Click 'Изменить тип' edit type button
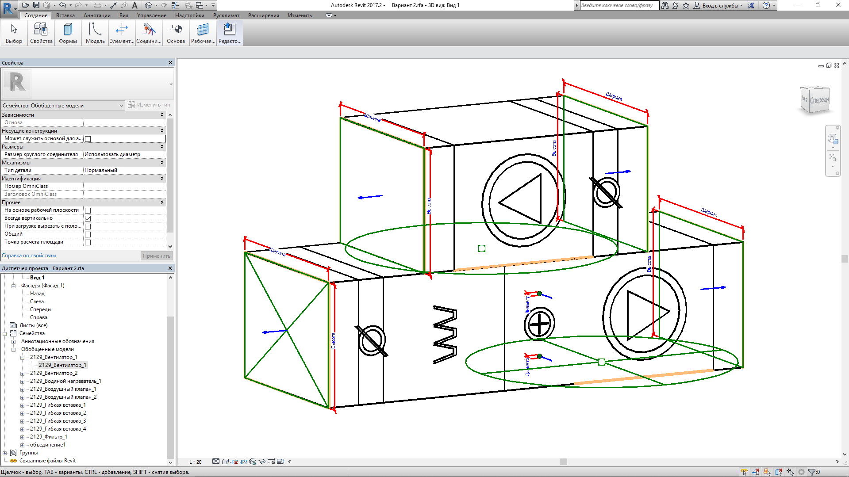This screenshot has height=477, width=849. point(149,105)
